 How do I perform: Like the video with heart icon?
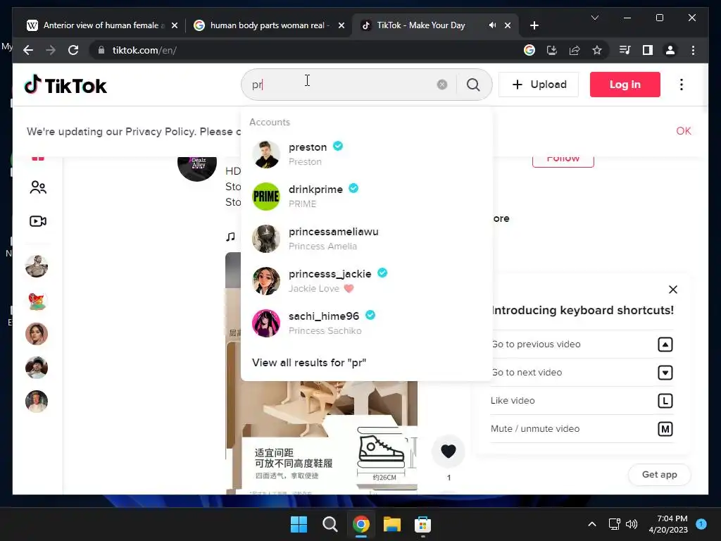[x=449, y=452]
